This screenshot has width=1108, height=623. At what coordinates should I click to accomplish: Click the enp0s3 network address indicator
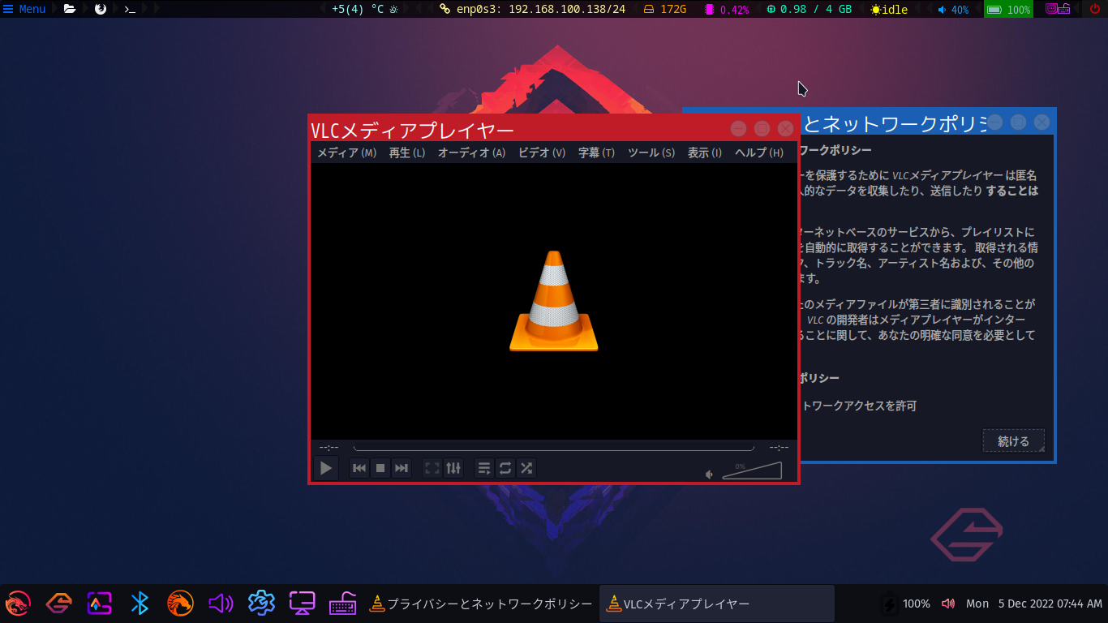click(x=532, y=9)
